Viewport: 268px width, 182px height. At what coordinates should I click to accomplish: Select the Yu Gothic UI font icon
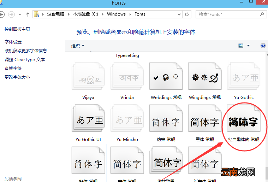coord(88,118)
